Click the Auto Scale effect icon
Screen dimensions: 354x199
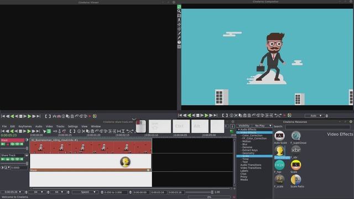279,136
